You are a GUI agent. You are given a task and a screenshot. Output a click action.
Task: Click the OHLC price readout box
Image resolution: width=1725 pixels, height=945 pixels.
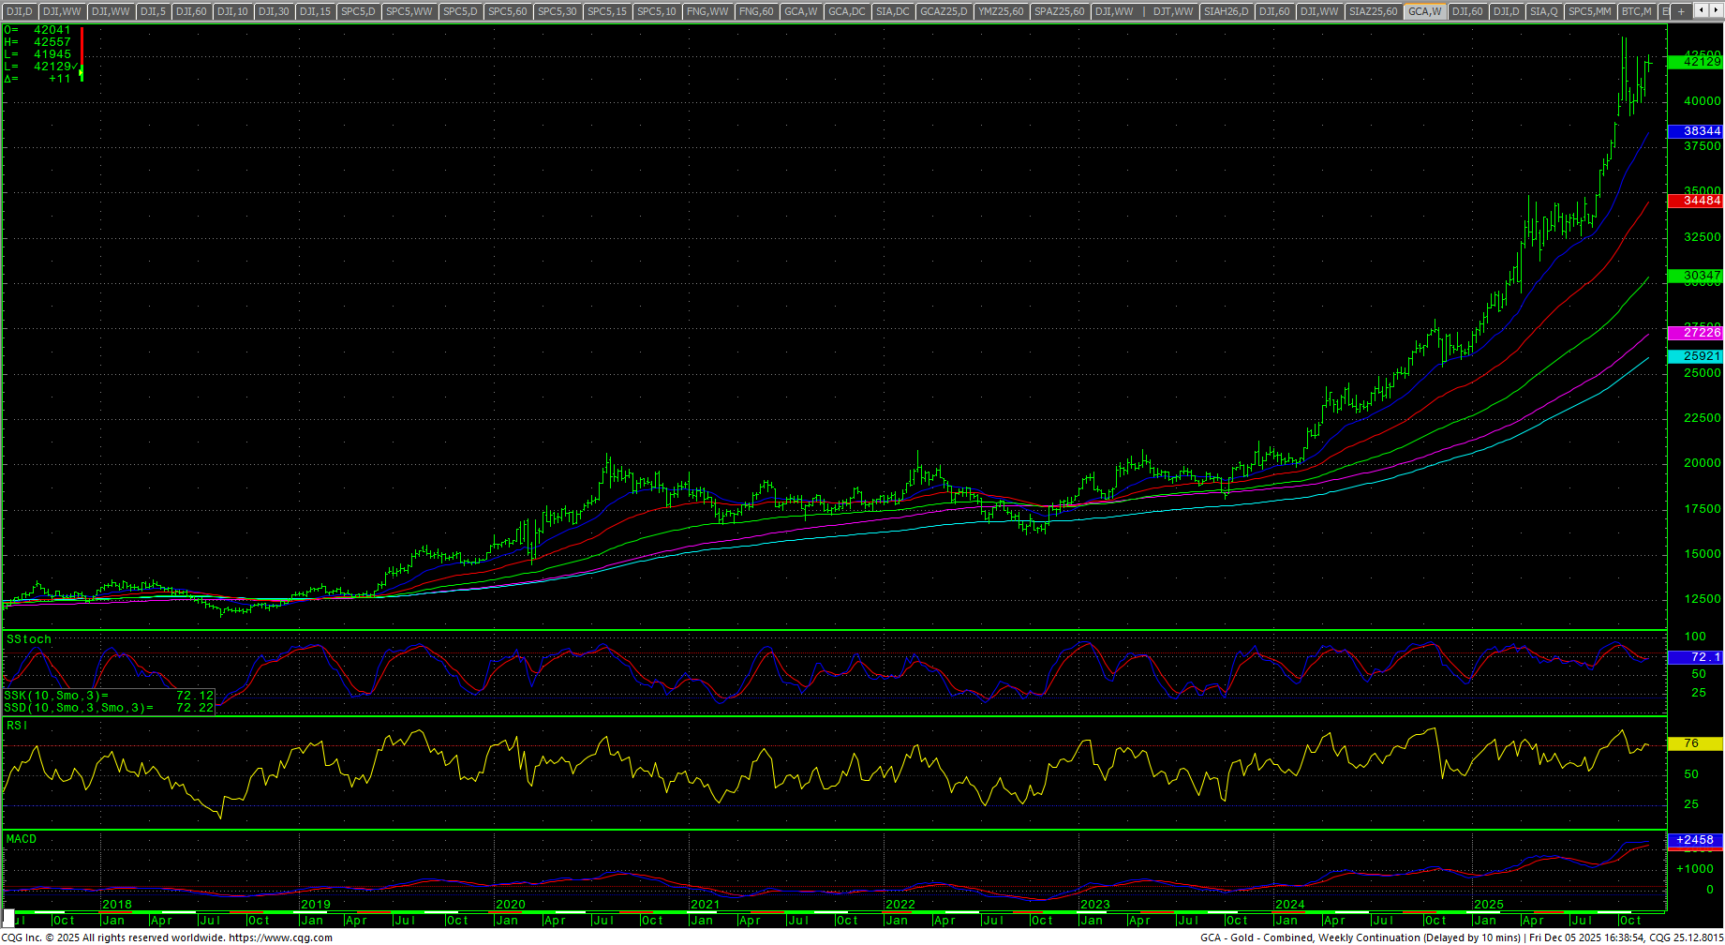click(42, 54)
